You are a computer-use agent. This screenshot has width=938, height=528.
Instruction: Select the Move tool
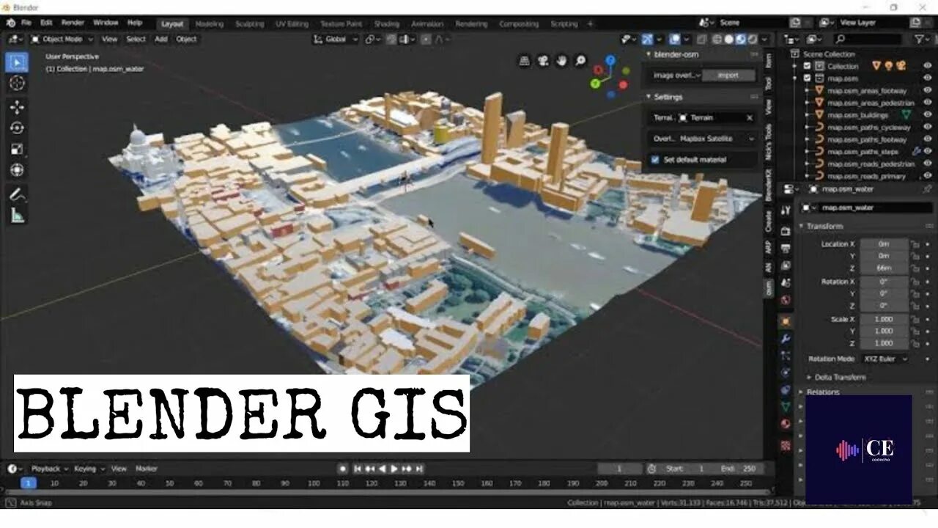tap(17, 107)
